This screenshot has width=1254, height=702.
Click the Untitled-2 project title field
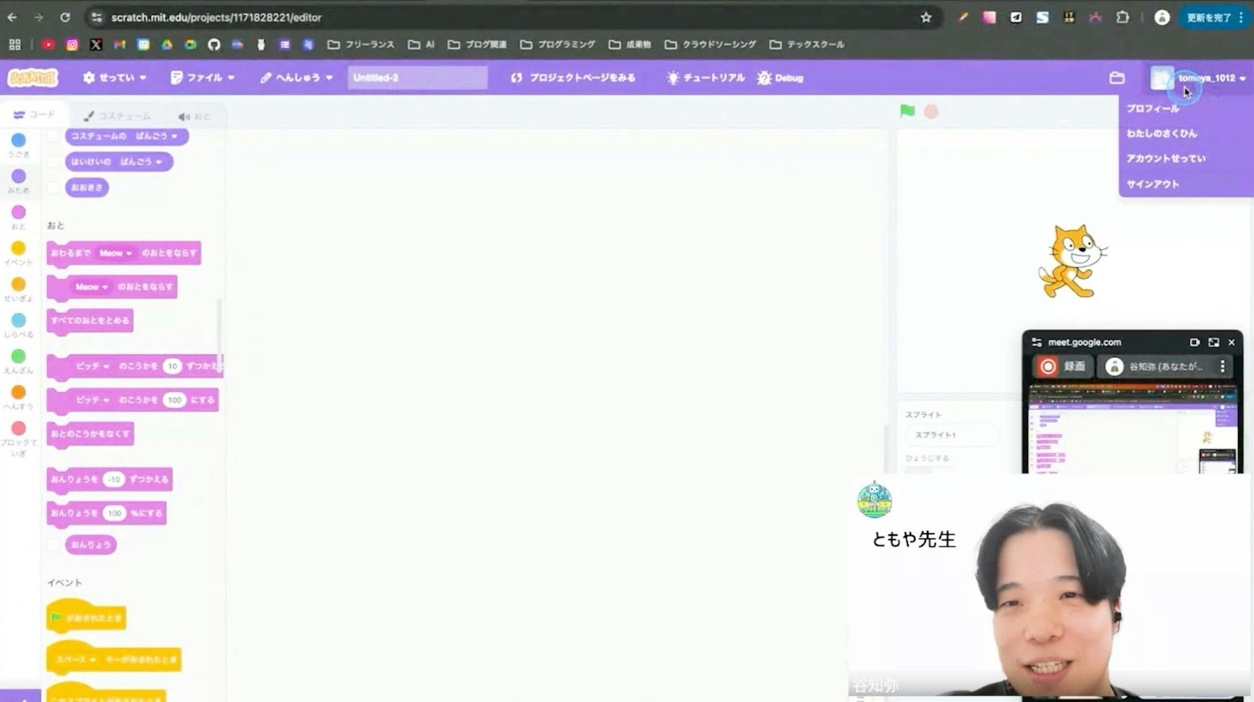417,78
